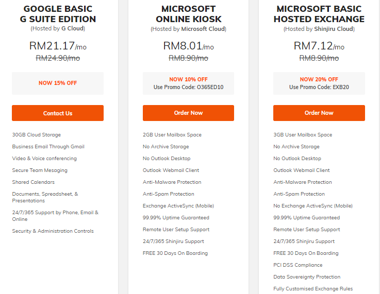Click the O365ED10 promo code box
Image resolution: width=380 pixels, height=294 pixels.
(x=188, y=83)
